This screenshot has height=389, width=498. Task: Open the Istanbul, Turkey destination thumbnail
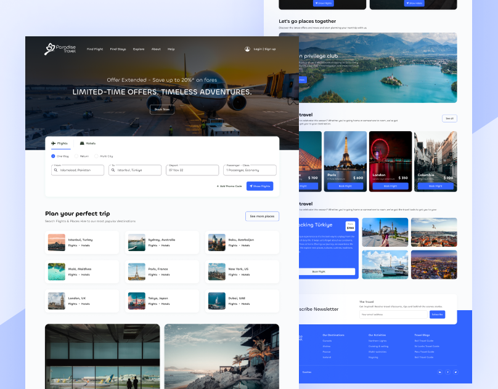coord(57,243)
